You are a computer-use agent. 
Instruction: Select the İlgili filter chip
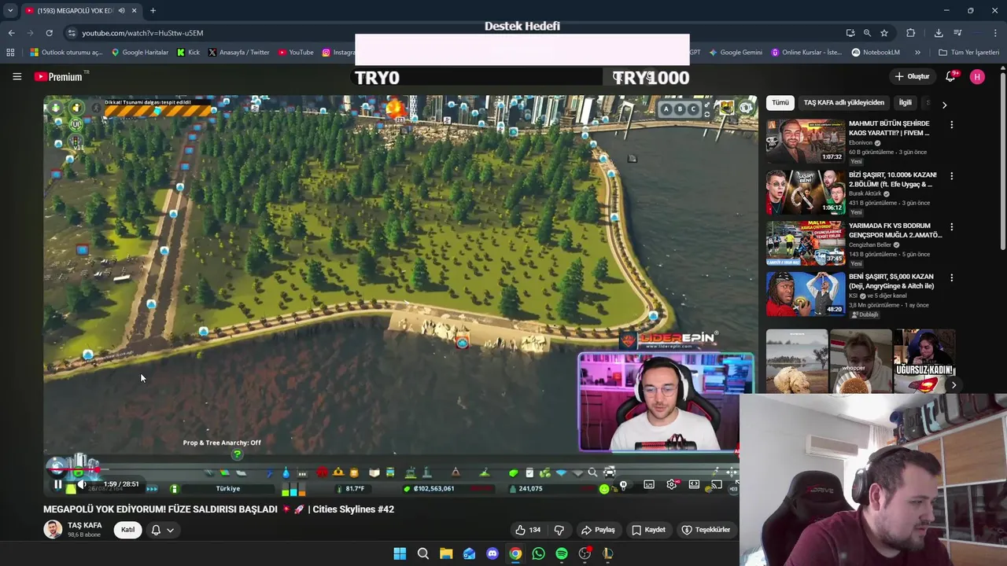[906, 103]
